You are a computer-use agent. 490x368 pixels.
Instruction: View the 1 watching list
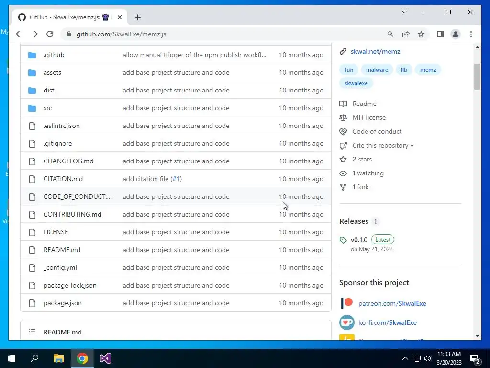pyautogui.click(x=368, y=173)
